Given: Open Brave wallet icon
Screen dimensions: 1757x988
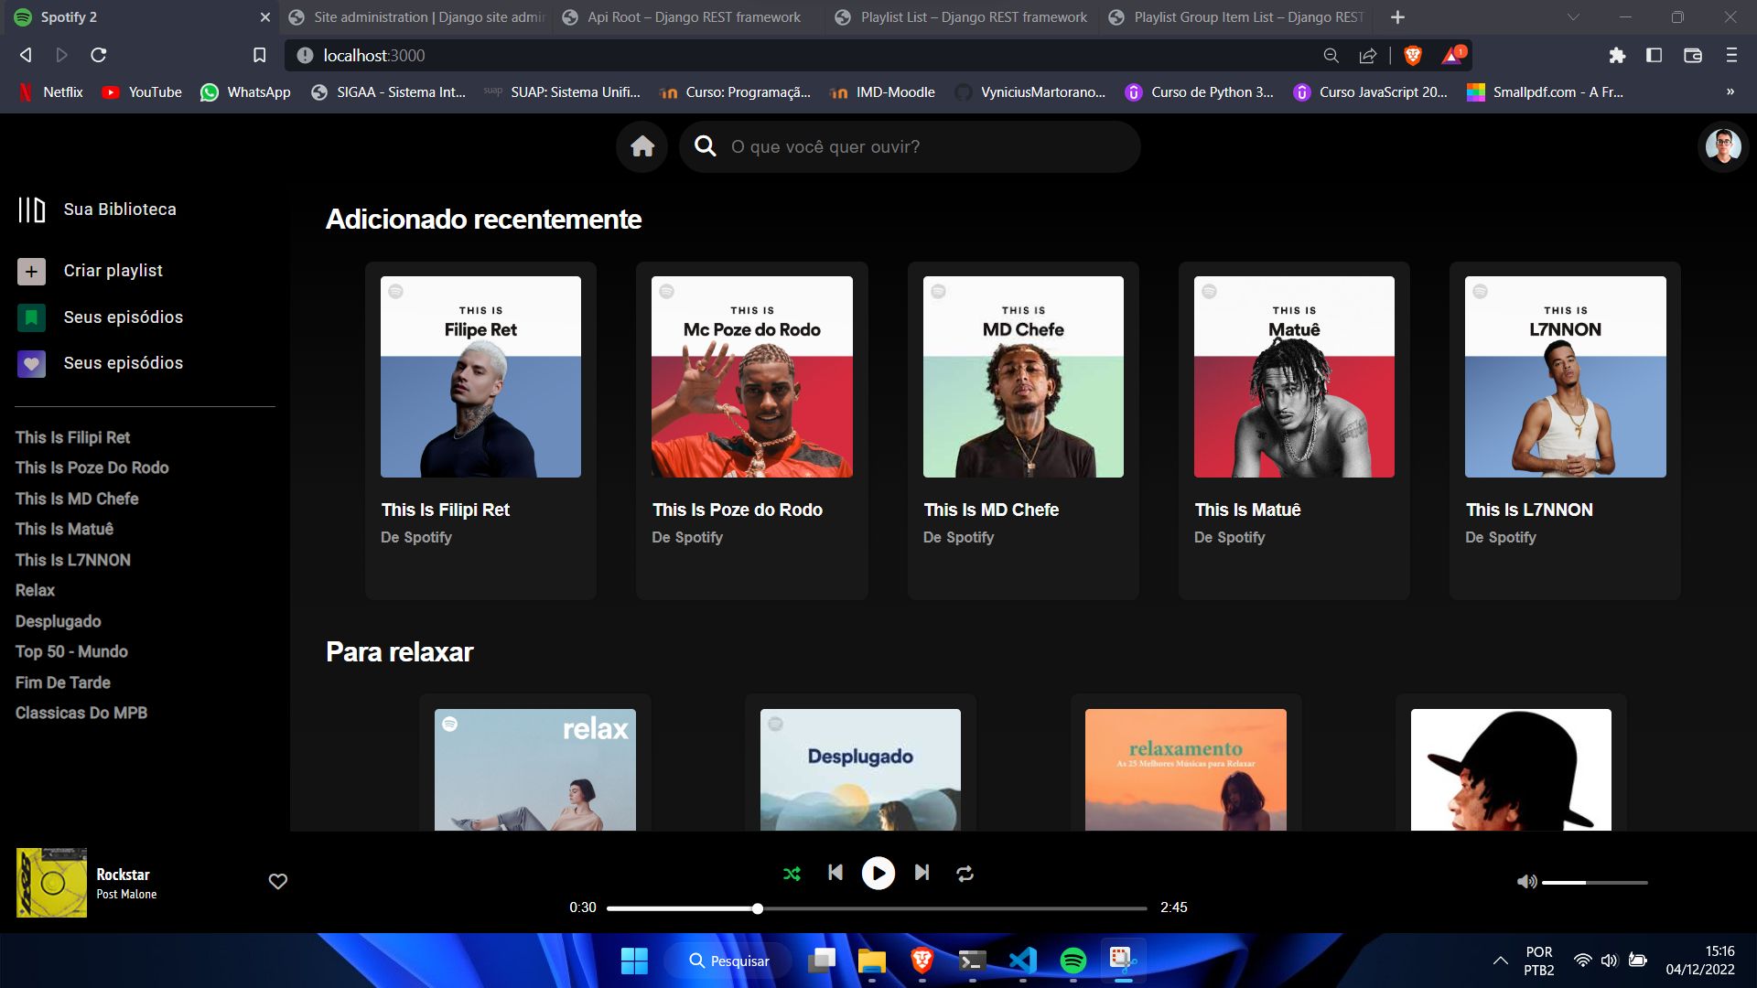Looking at the screenshot, I should 1693,56.
